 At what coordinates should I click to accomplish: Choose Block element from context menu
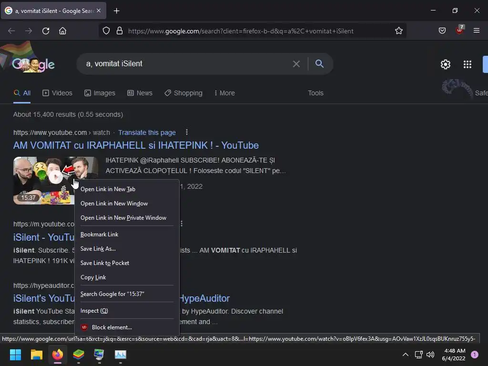pyautogui.click(x=127, y=327)
